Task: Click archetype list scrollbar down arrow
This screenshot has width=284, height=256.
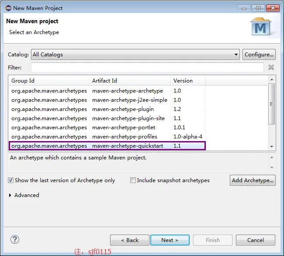Action: click(x=272, y=146)
